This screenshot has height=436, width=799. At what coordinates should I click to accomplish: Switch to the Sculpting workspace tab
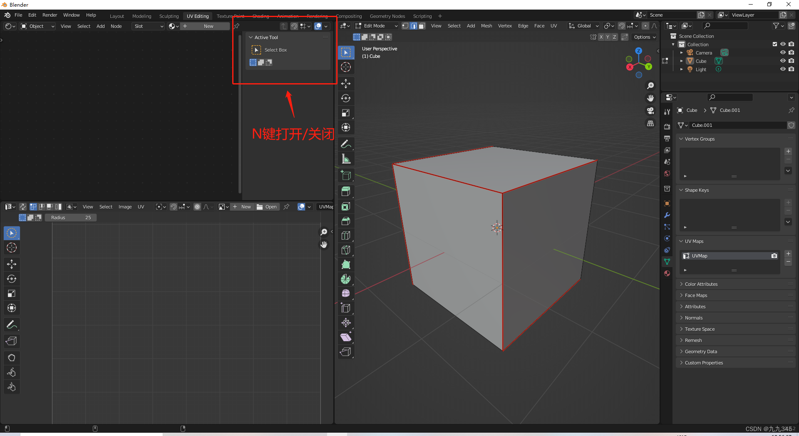click(x=169, y=16)
